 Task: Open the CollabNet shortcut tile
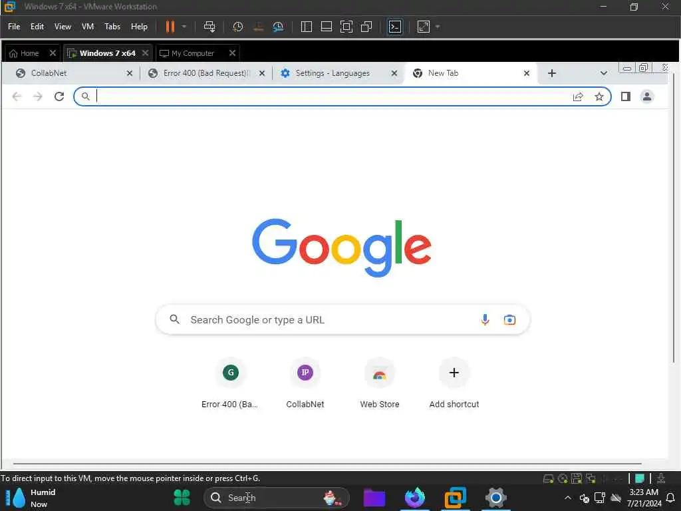tap(305, 384)
